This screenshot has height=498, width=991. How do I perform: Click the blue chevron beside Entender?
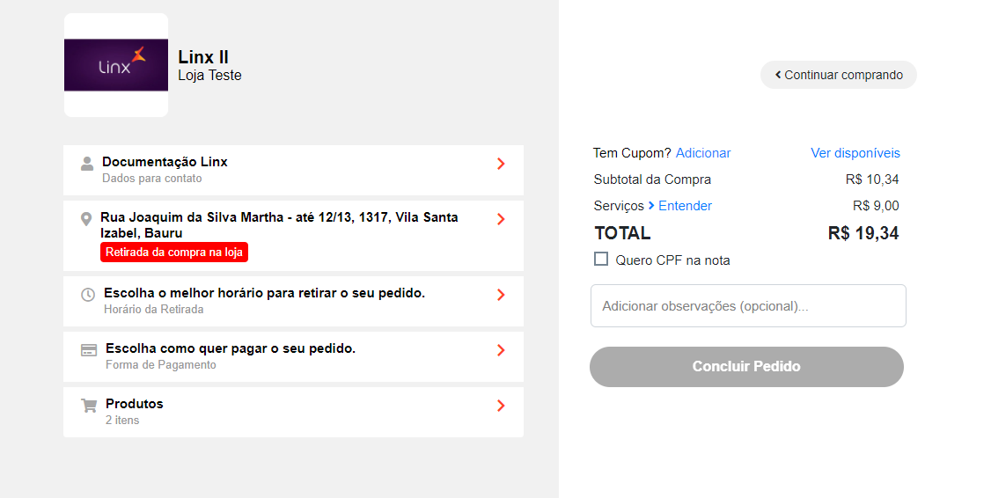click(651, 206)
